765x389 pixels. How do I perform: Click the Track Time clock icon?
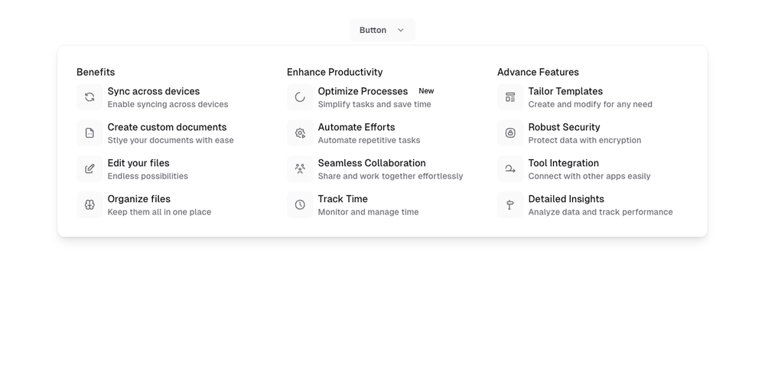pyautogui.click(x=300, y=205)
